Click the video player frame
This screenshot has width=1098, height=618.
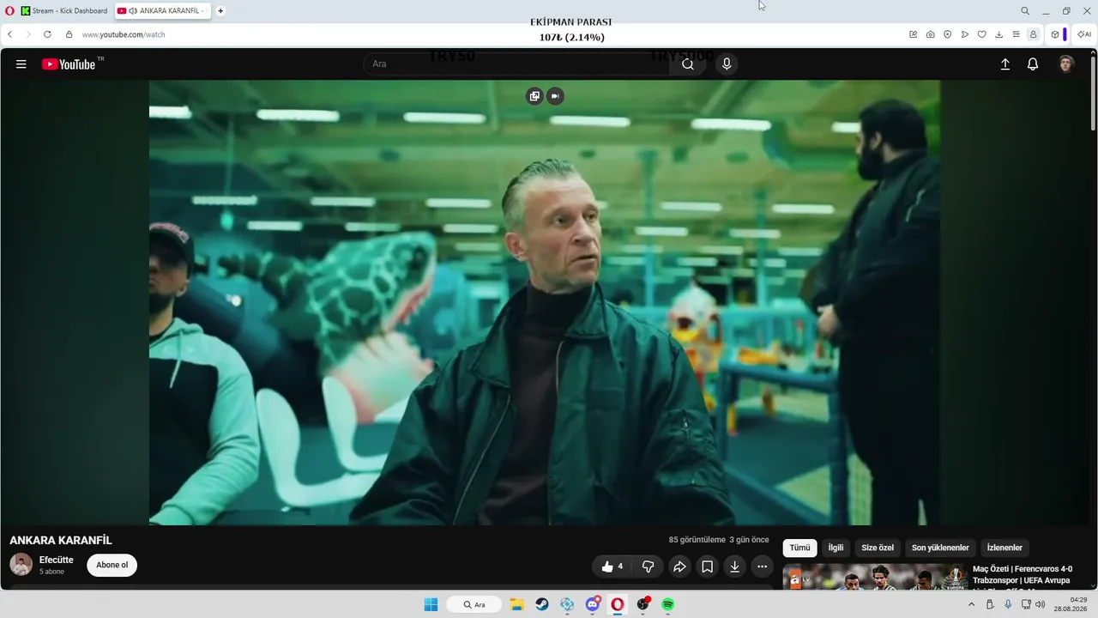click(x=545, y=302)
